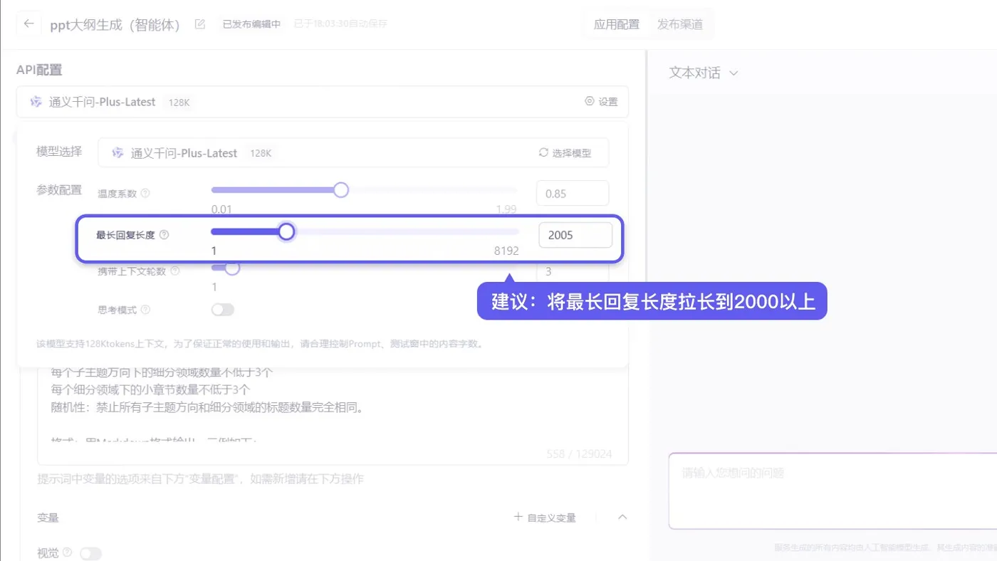The width and height of the screenshot is (997, 561).
Task: Click the text 每个细分领域下的小章节数量不低于3个
Action: [x=150, y=390]
